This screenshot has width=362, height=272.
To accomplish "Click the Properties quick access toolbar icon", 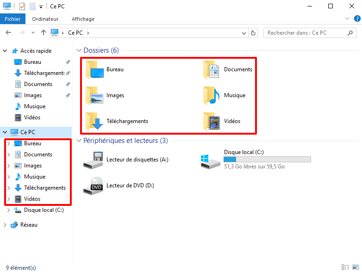I will tap(22, 6).
